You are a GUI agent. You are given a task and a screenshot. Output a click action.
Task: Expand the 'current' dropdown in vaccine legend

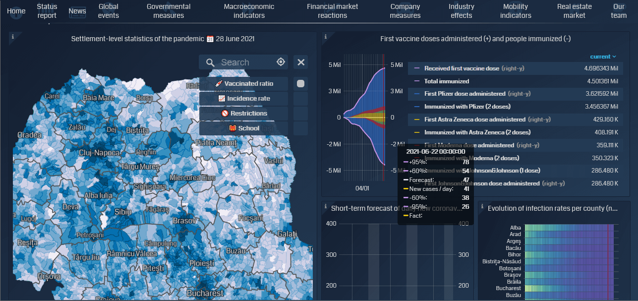click(603, 57)
